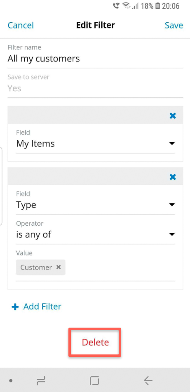The height and width of the screenshot is (392, 190).
Task: Tap the battery icon in status bar
Action: click(157, 6)
